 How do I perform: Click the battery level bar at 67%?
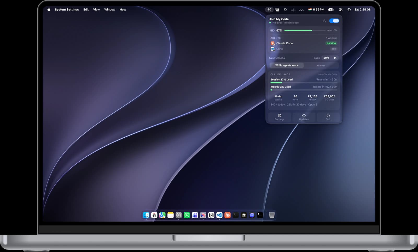(304, 30)
